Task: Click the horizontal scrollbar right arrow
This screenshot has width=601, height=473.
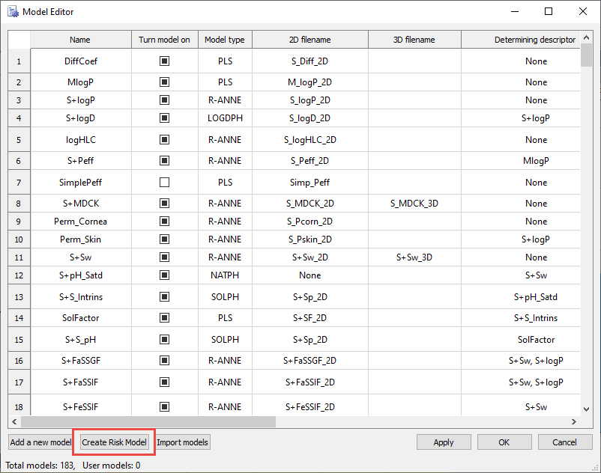Action: [x=574, y=421]
